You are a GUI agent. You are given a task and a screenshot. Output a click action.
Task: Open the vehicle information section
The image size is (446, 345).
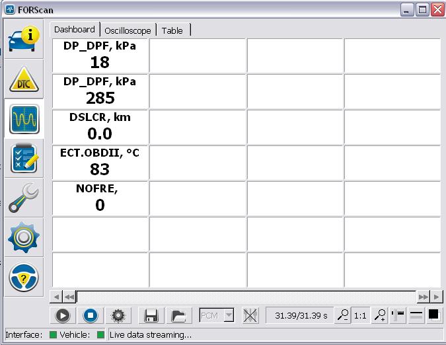(24, 40)
